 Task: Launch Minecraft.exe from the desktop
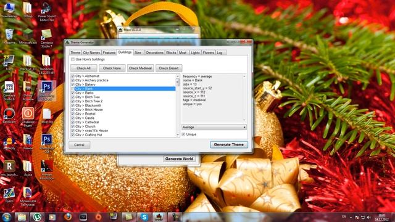pos(28,36)
